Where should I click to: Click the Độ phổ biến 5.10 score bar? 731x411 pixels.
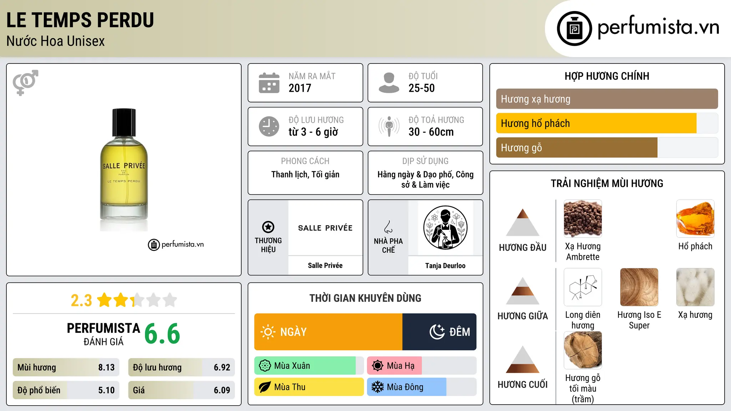click(x=66, y=390)
